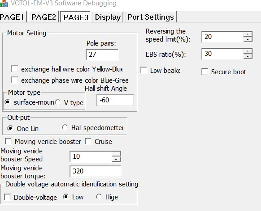Click the Hall shift Angle field

point(115,100)
